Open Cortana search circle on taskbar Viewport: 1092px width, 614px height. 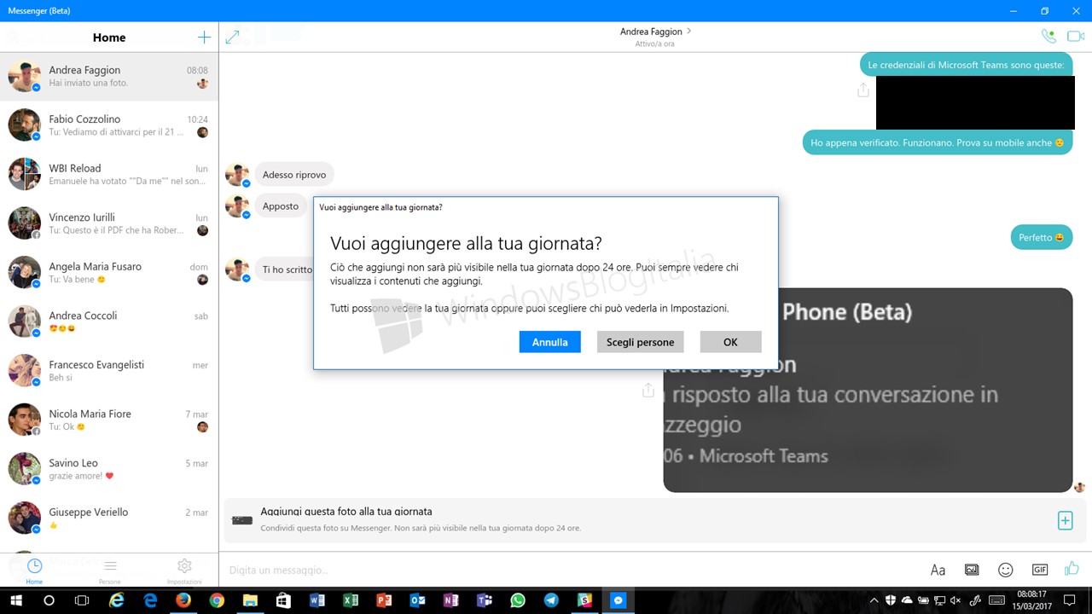pos(49,600)
